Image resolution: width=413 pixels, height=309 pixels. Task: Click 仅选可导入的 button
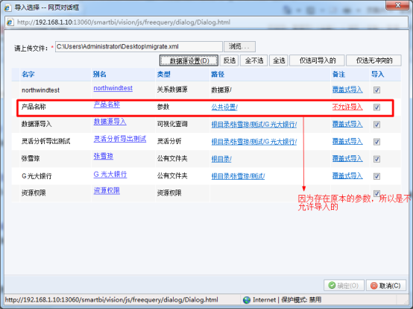[317, 60]
